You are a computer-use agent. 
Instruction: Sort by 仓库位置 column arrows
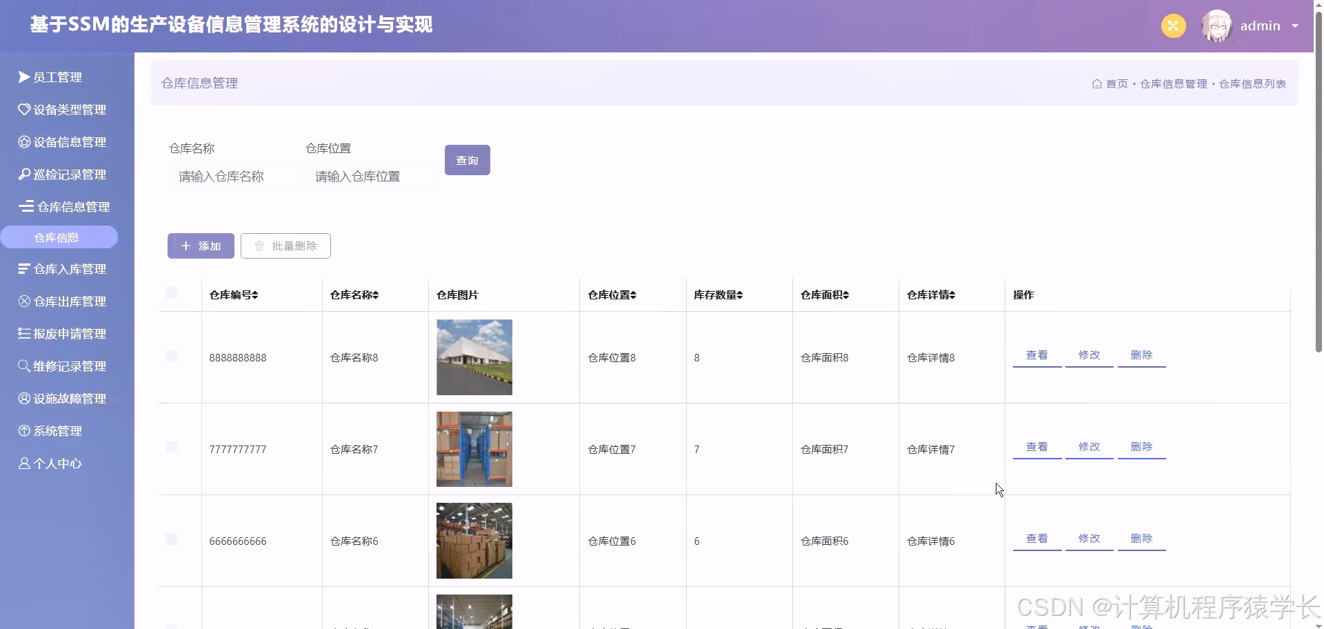[633, 295]
